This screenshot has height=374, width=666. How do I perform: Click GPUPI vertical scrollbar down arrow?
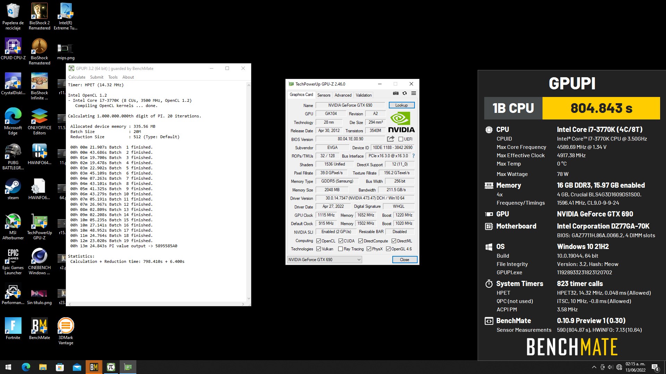(248, 299)
